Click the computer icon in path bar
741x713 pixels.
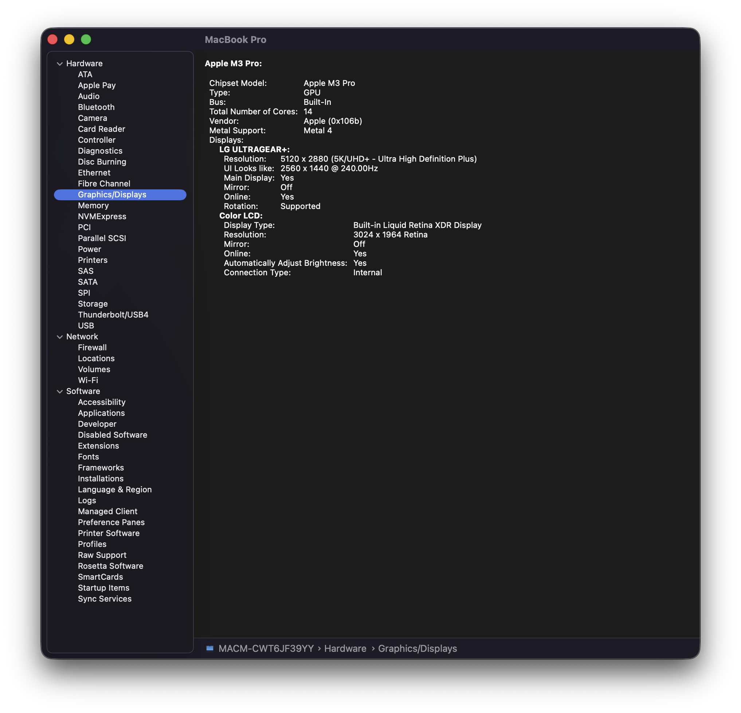click(210, 649)
